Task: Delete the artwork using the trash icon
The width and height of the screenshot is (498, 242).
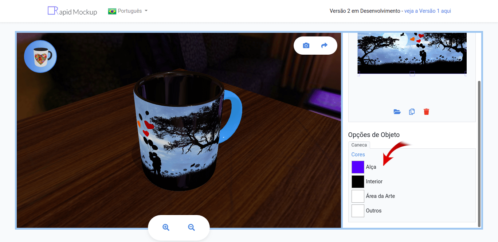Action: (426, 112)
